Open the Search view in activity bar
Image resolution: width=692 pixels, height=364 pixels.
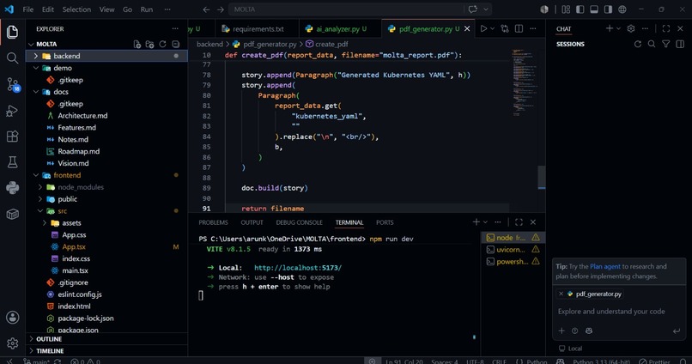pyautogui.click(x=12, y=58)
